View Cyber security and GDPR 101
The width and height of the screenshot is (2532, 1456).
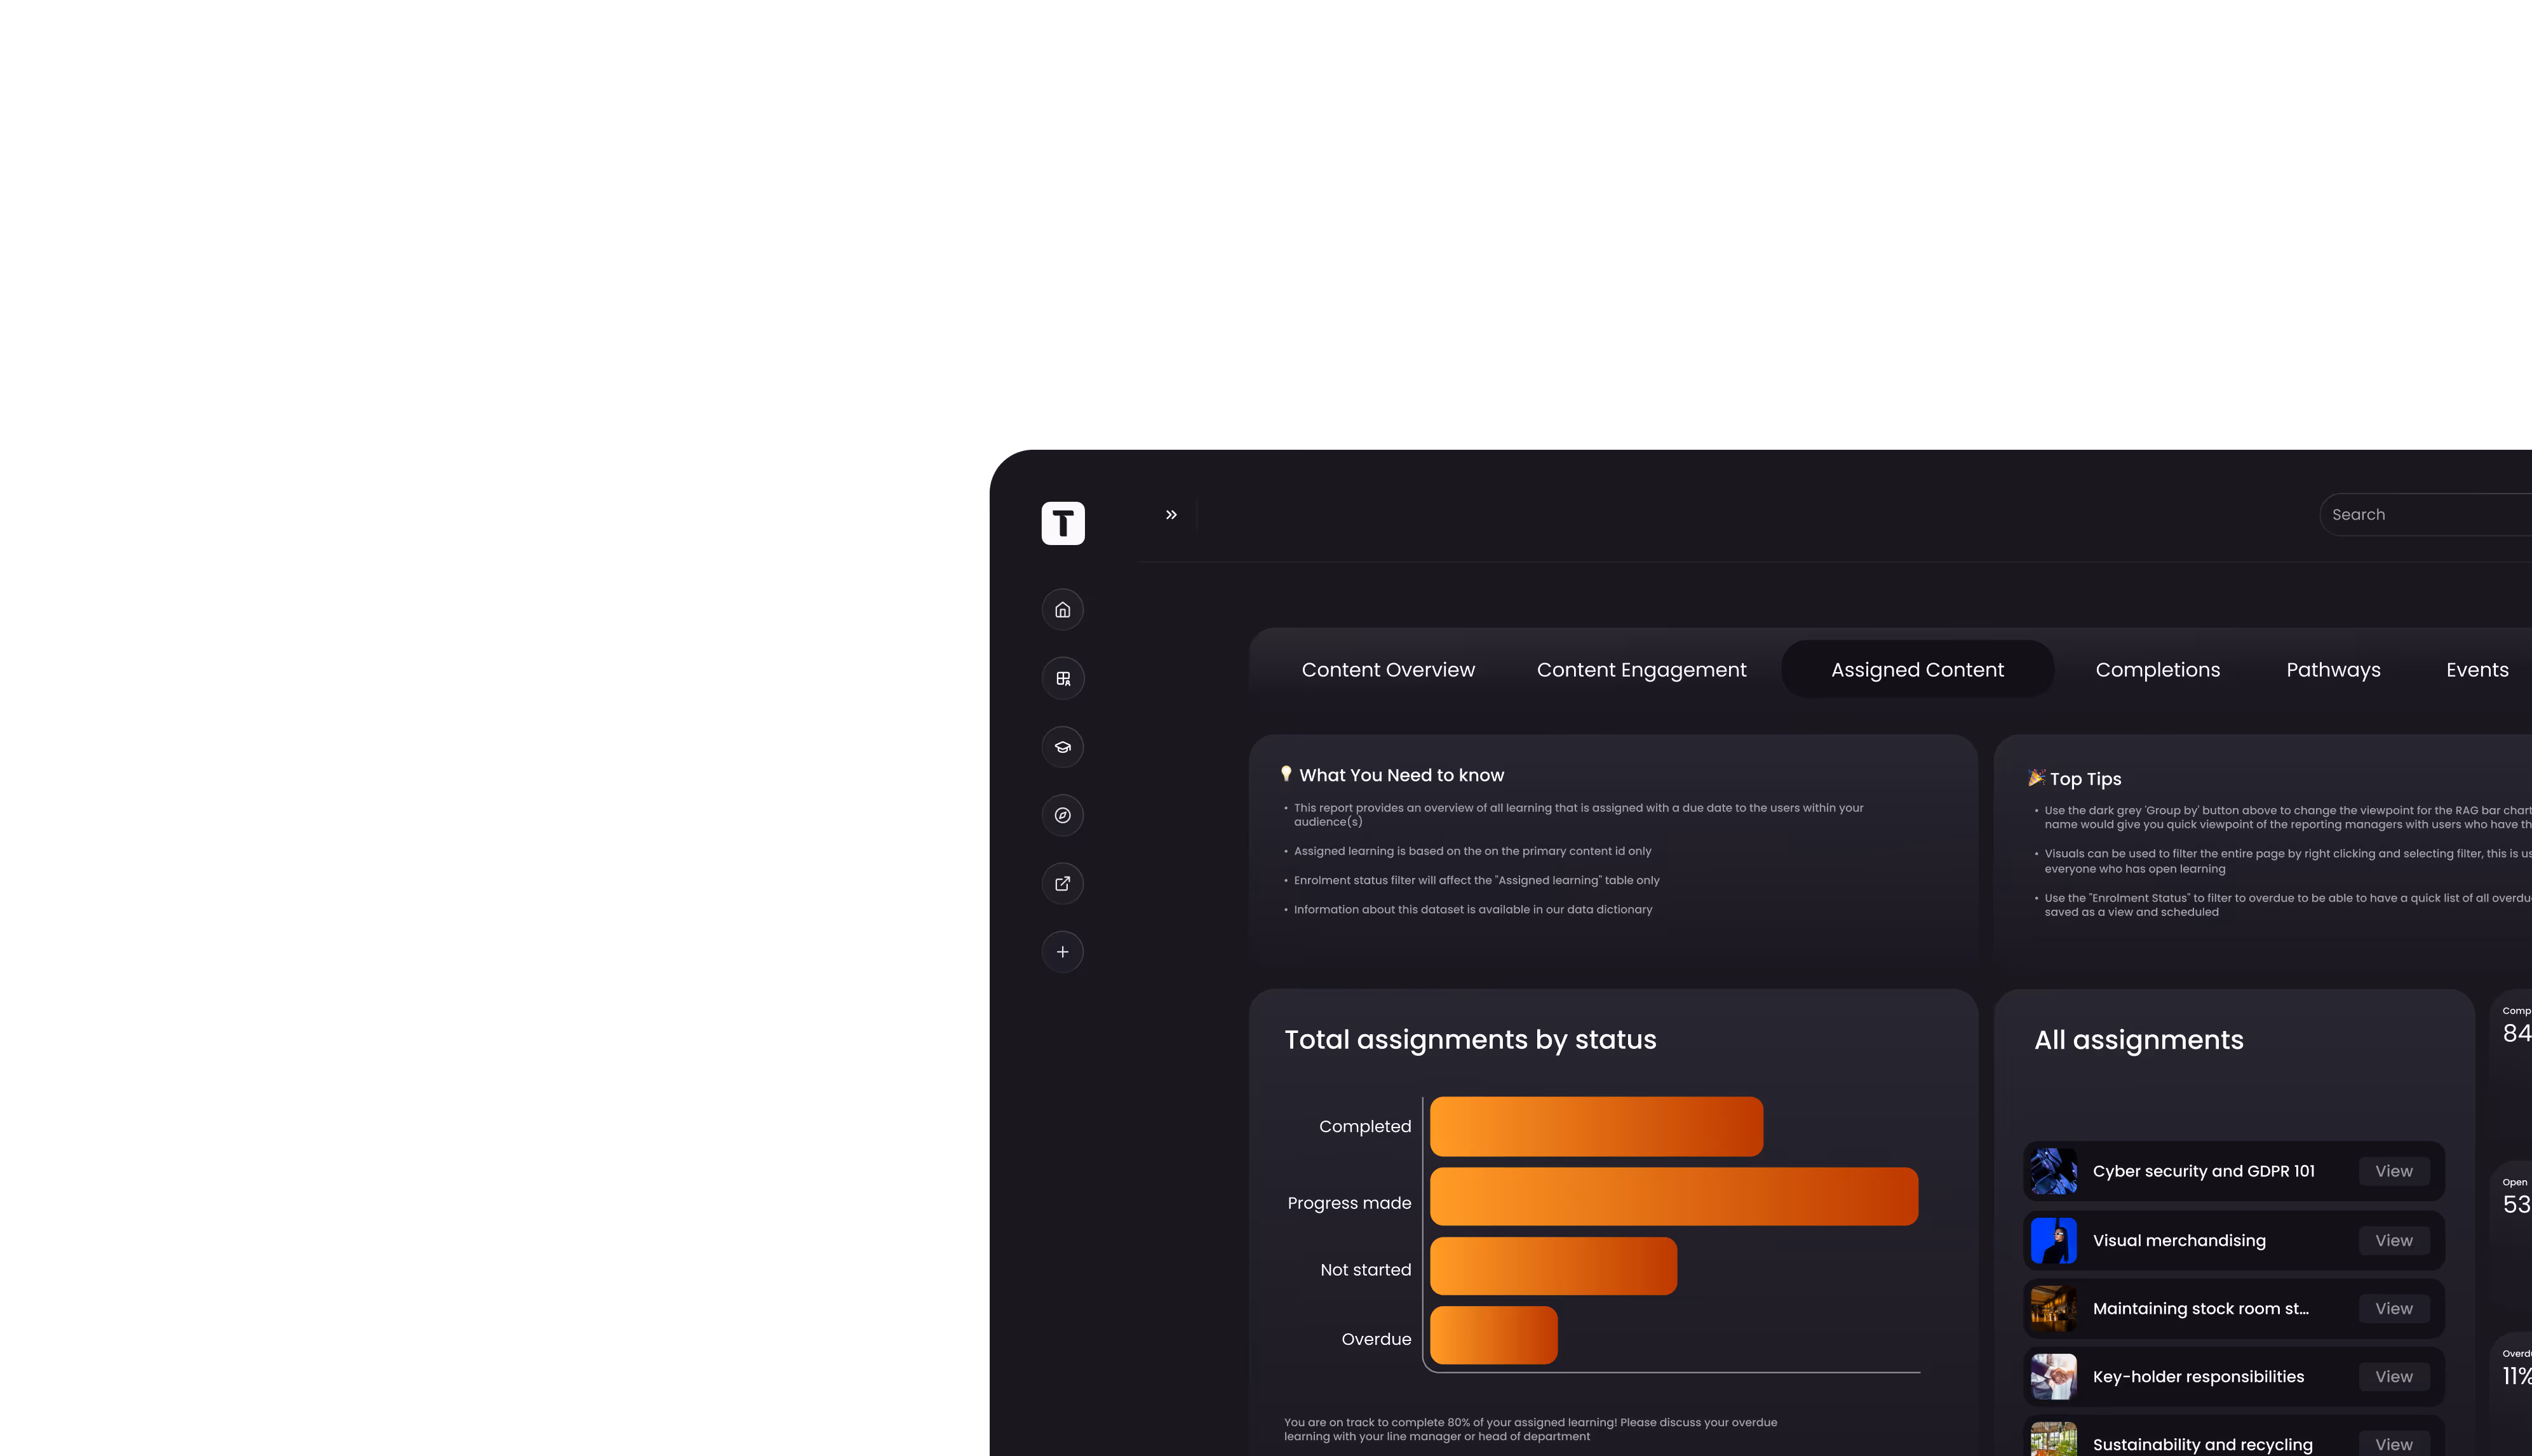(2393, 1171)
